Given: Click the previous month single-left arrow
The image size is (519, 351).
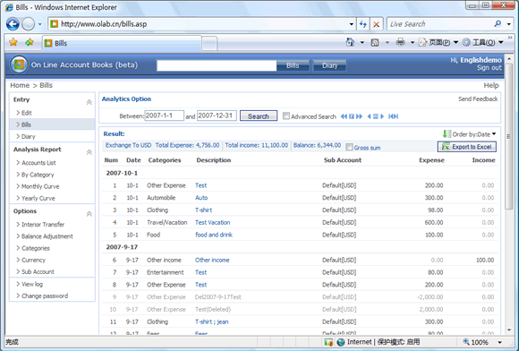Looking at the screenshot, I should pyautogui.click(x=369, y=116).
